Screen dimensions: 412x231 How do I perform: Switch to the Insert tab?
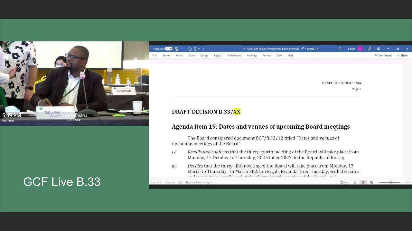click(179, 56)
